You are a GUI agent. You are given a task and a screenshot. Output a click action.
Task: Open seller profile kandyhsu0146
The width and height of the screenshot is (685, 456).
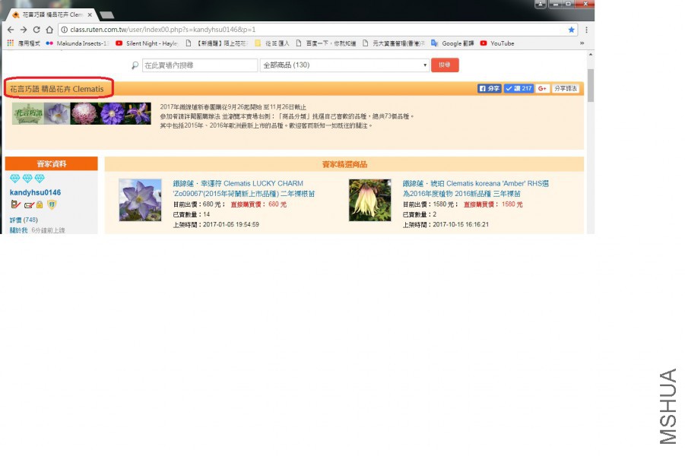pos(35,193)
